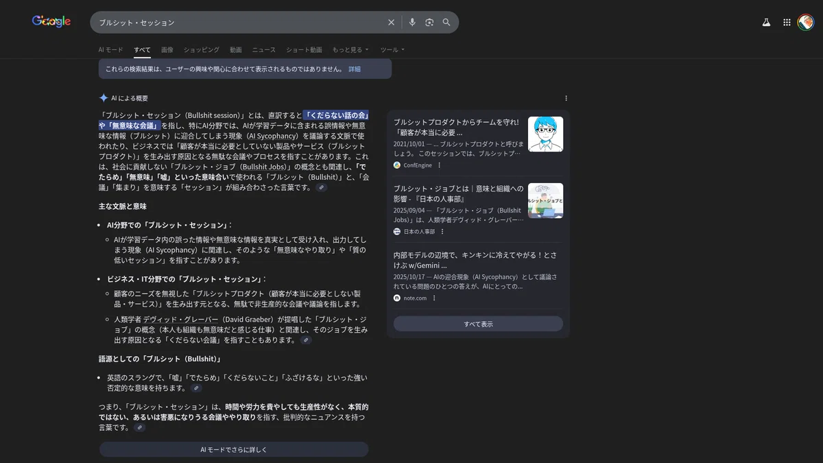The width and height of the screenshot is (823, 463).
Task: Clear the search box with the X icon
Action: click(x=391, y=23)
